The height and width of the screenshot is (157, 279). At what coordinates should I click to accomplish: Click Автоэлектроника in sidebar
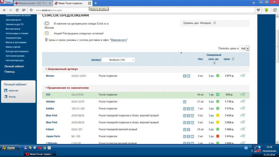15,56
